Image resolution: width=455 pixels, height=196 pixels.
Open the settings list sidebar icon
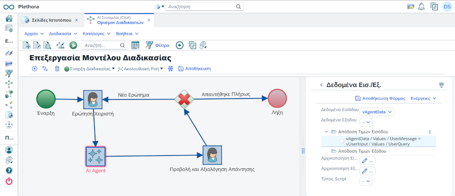click(9, 28)
